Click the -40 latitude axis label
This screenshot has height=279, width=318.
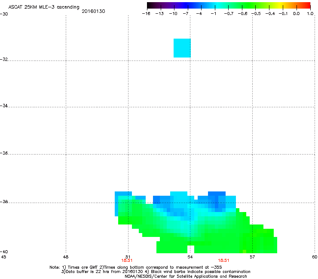coord(4,252)
